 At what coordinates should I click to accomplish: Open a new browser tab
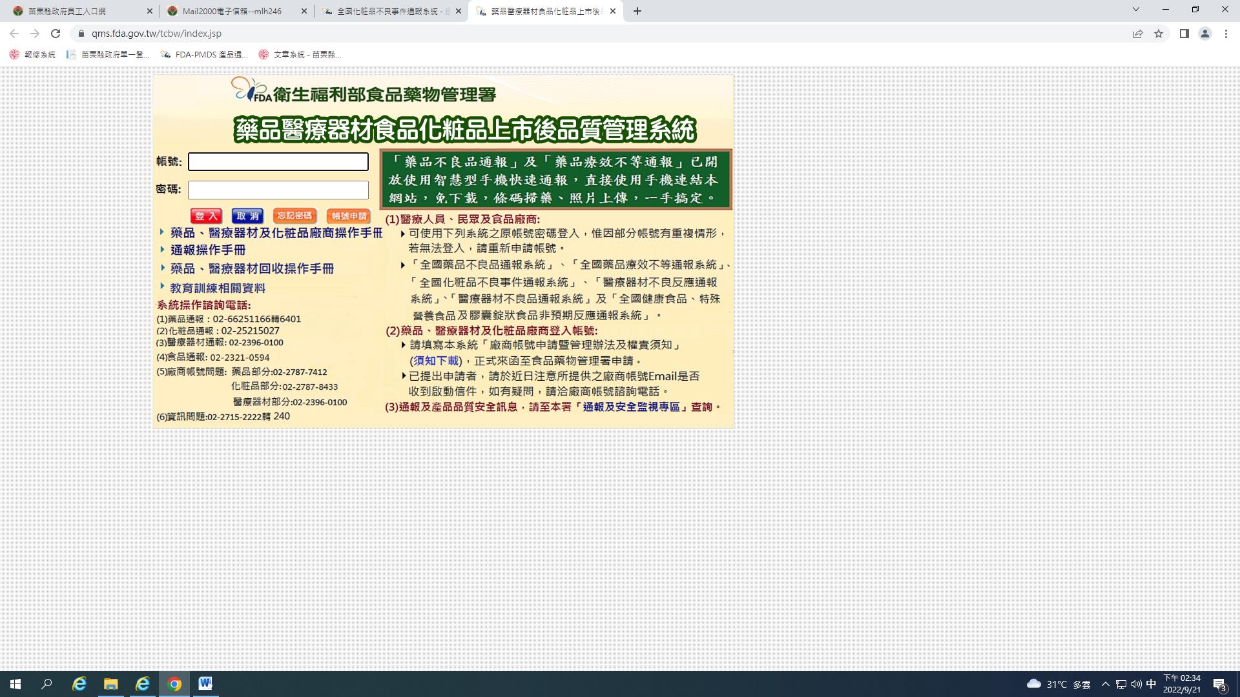tap(637, 11)
